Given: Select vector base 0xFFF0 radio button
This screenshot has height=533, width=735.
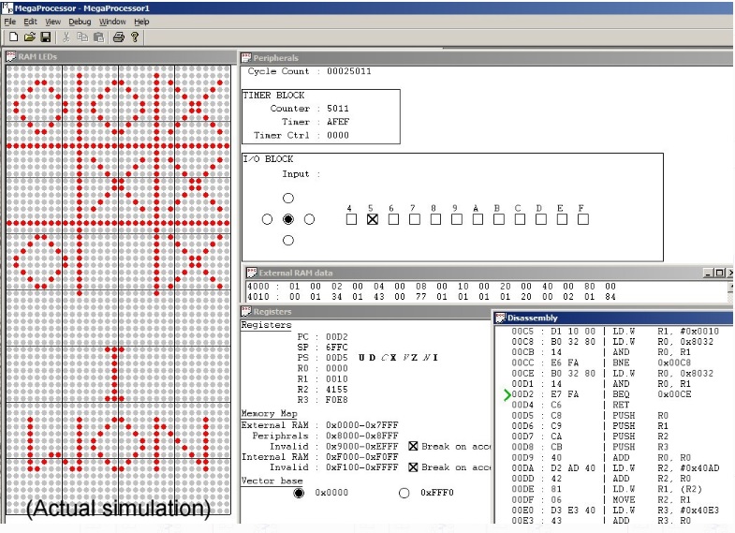Looking at the screenshot, I should pos(404,493).
